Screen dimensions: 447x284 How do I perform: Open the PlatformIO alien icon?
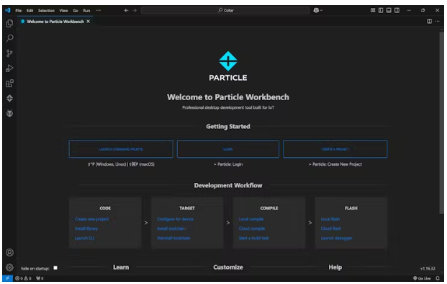[9, 113]
